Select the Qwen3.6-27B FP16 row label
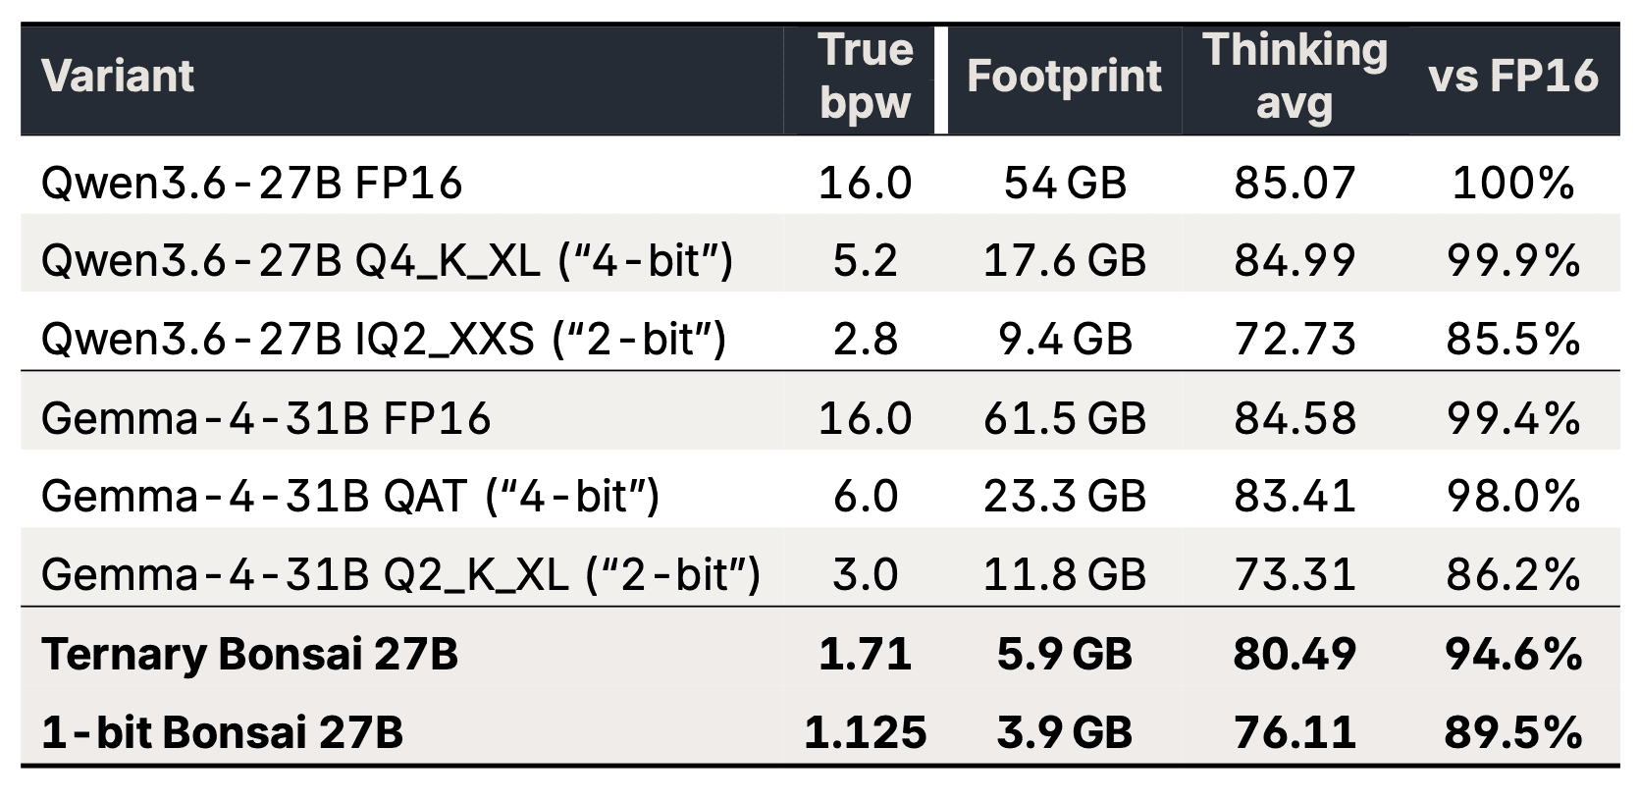The height and width of the screenshot is (801, 1639). point(251,183)
